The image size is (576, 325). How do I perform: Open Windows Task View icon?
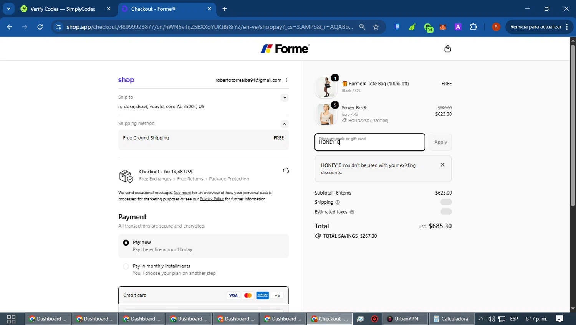pyautogui.click(x=11, y=319)
